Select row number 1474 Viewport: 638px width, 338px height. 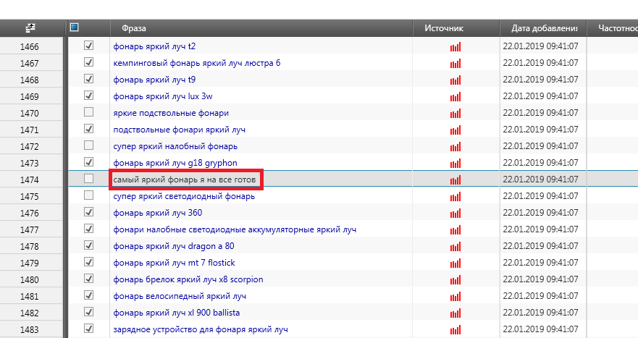tap(30, 179)
